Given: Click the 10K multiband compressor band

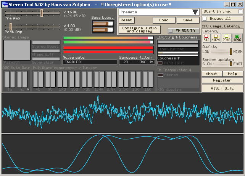Looking at the screenshot, I should tap(135, 79).
